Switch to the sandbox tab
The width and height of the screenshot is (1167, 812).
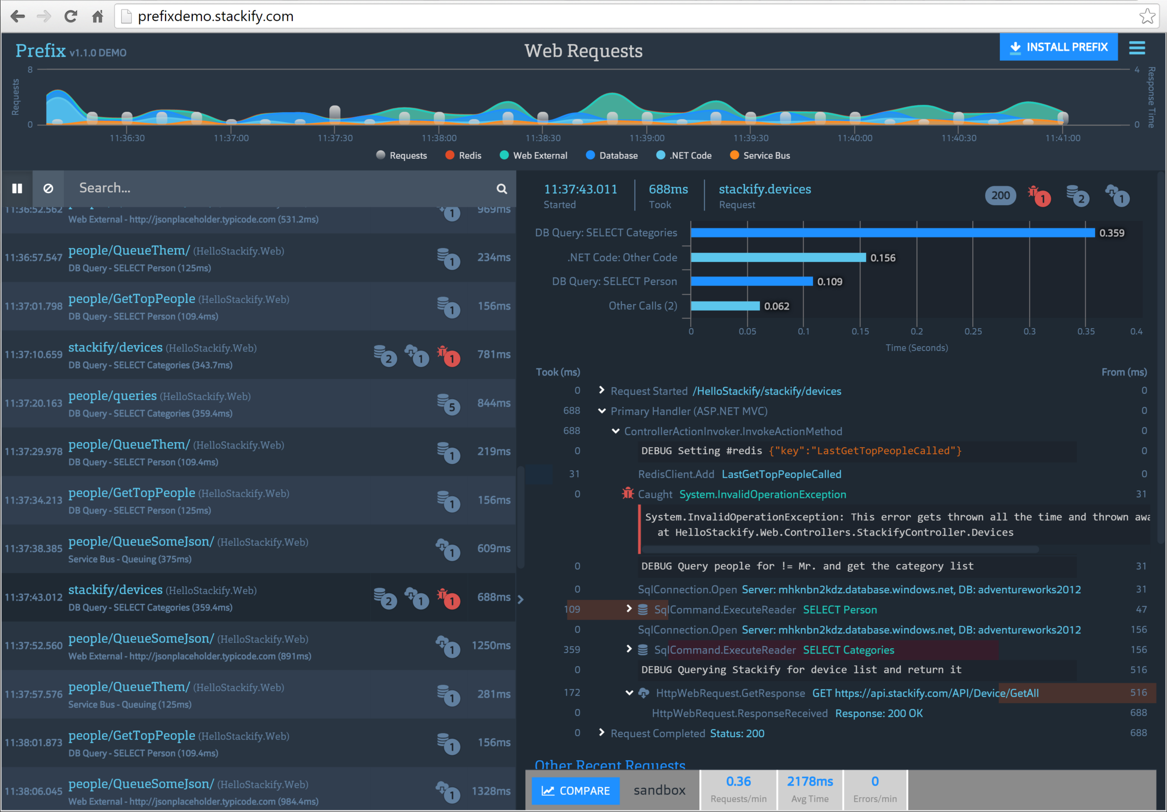(659, 790)
